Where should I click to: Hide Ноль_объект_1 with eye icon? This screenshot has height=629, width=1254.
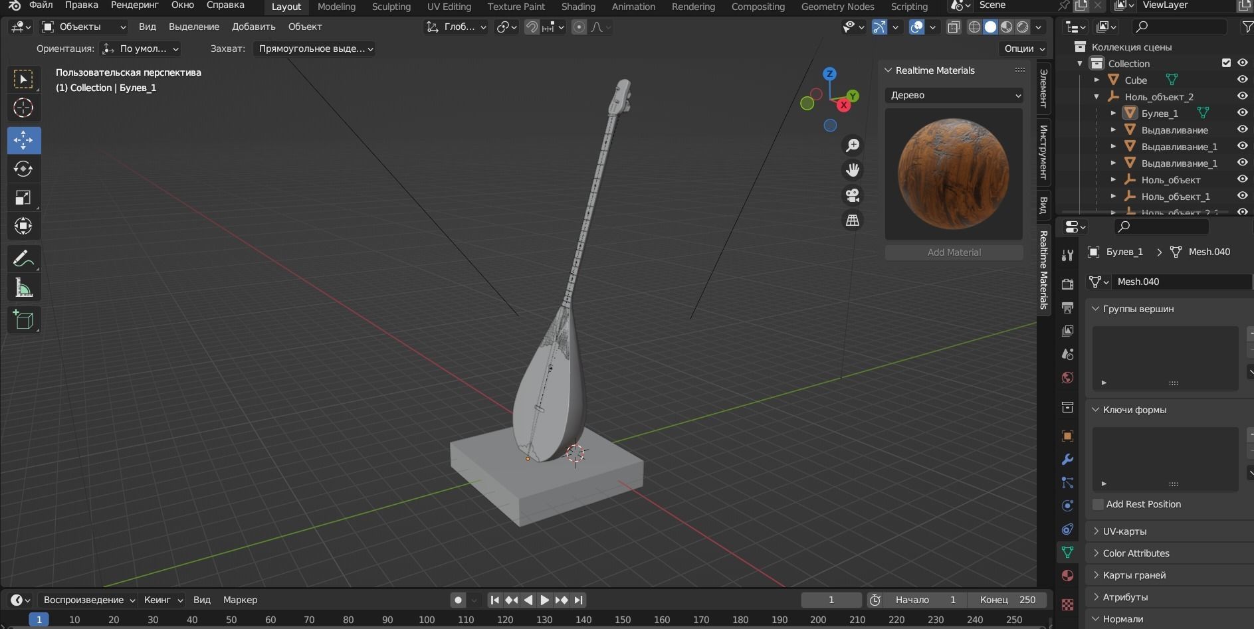click(x=1242, y=196)
